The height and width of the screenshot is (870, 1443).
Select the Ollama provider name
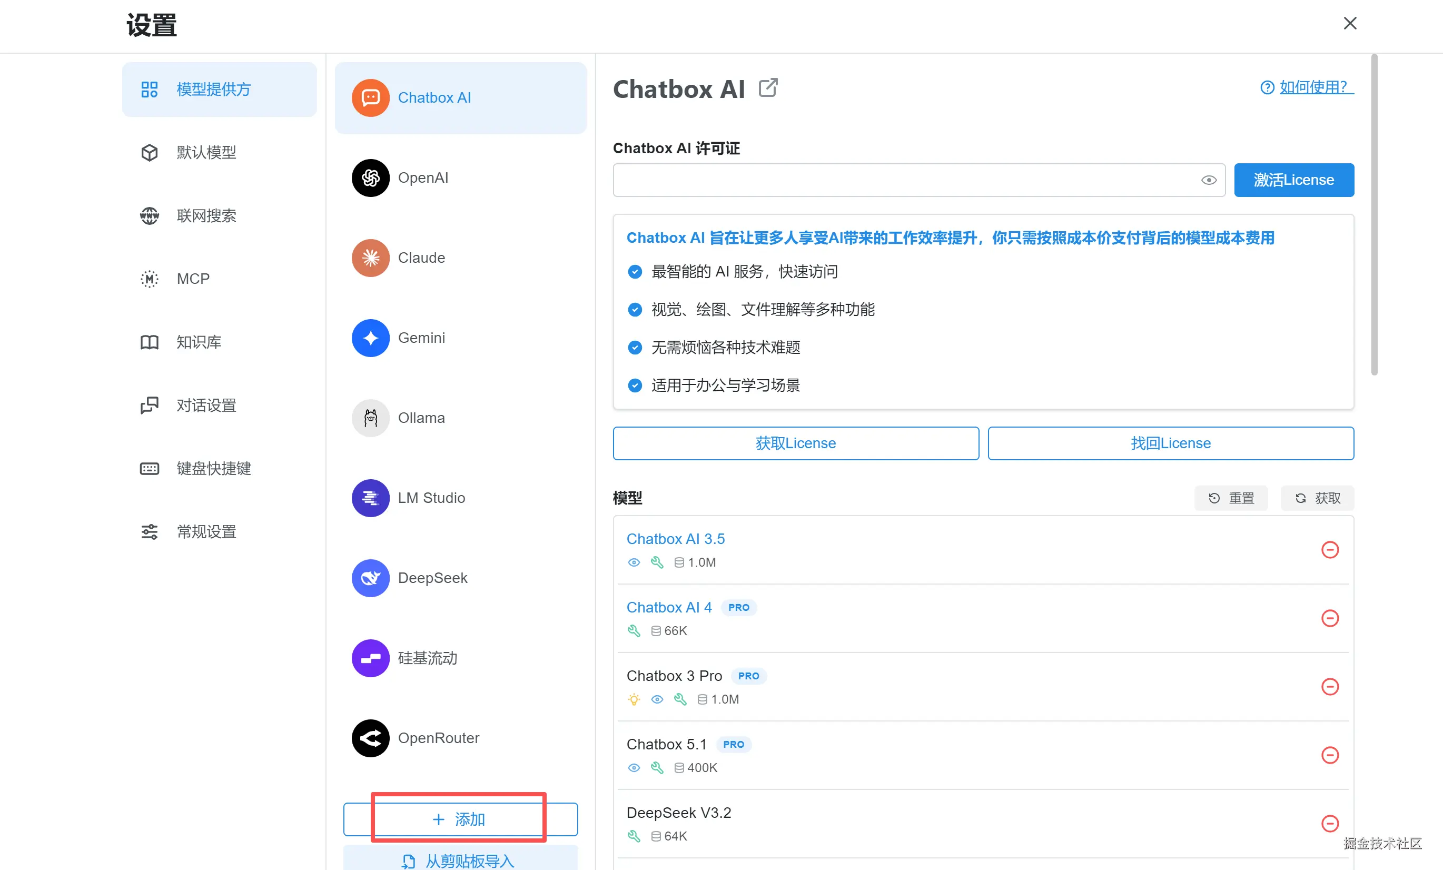click(x=422, y=418)
